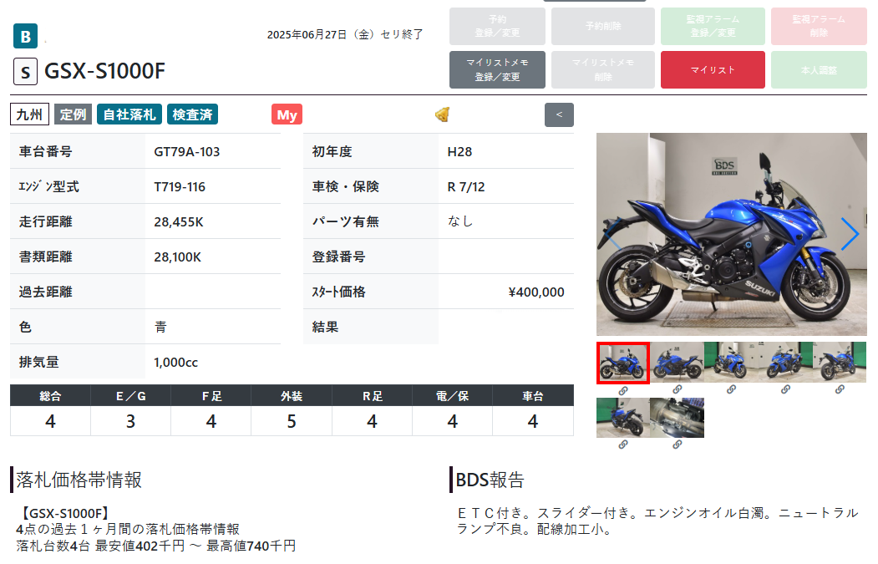Select the engine close-up thumbnail

(677, 417)
